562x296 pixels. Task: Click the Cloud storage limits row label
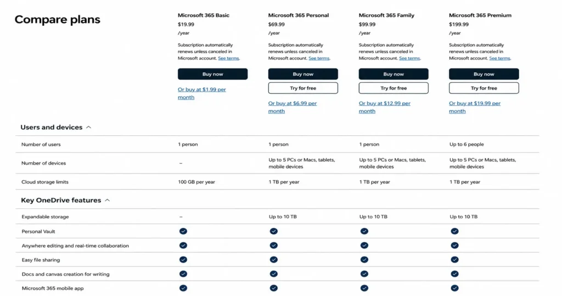point(45,182)
